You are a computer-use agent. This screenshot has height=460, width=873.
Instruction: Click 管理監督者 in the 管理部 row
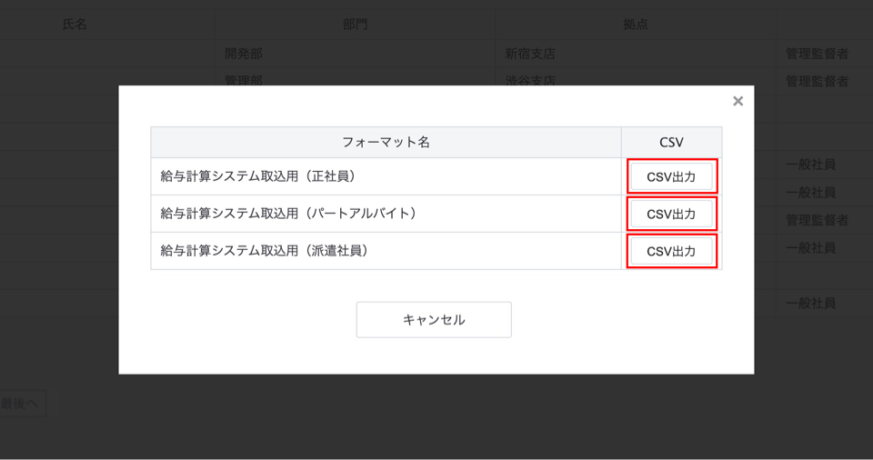tap(817, 80)
